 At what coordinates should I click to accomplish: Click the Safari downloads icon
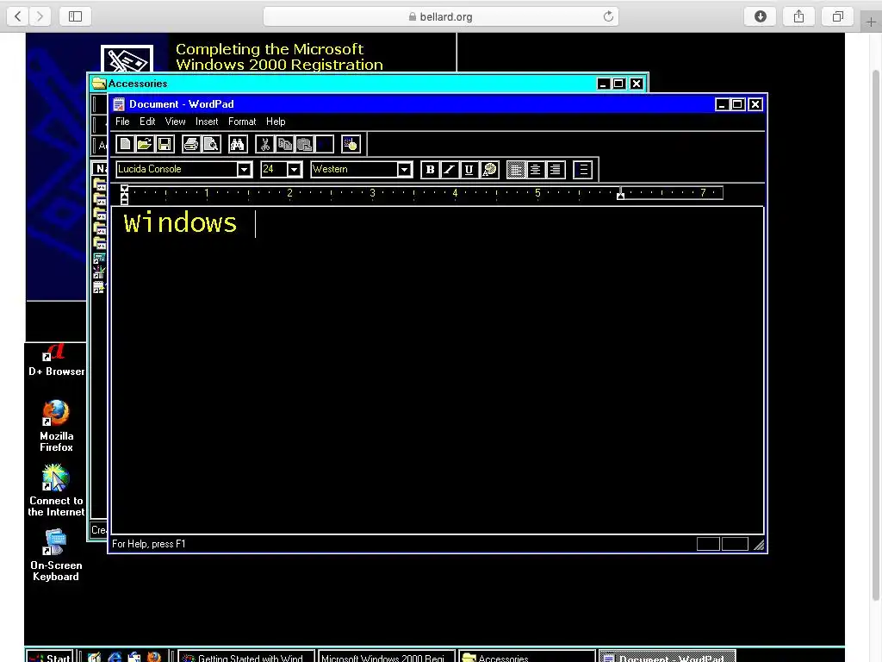coord(760,16)
